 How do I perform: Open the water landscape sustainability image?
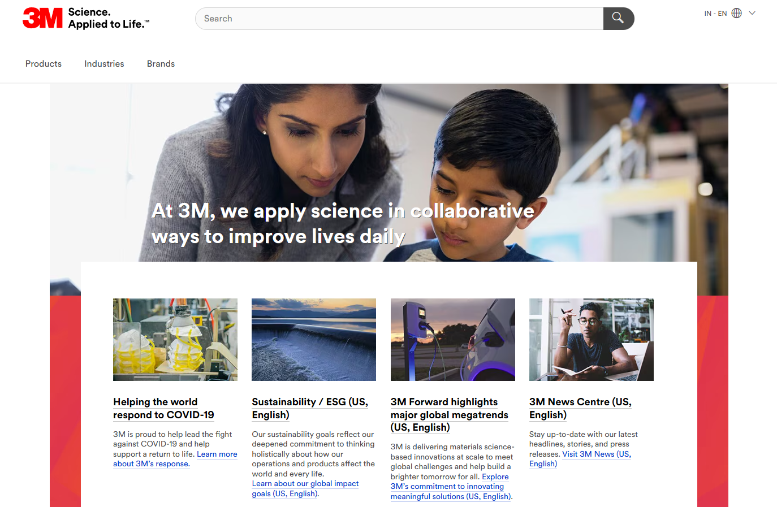coord(314,339)
